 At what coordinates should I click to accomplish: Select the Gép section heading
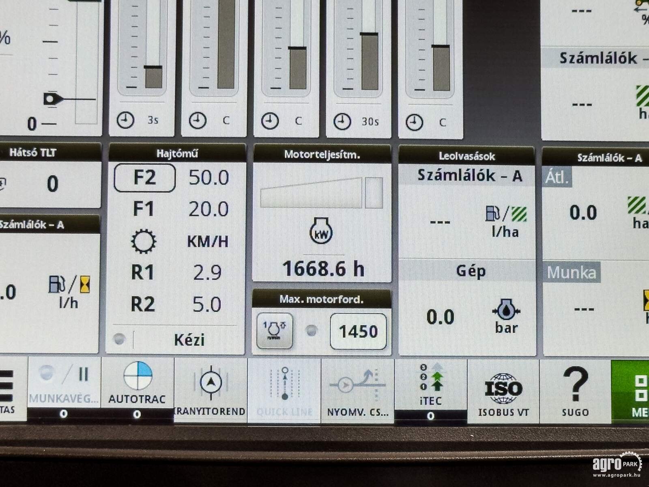(471, 271)
